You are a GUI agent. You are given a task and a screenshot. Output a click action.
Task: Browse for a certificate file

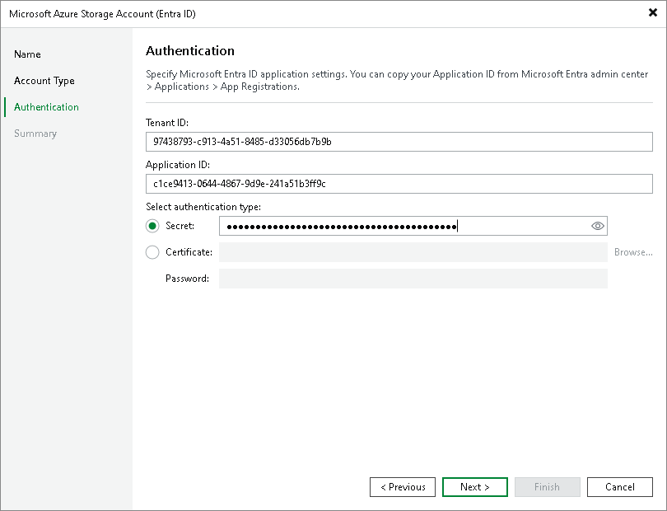pyautogui.click(x=633, y=252)
